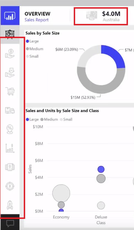Select Large in Sales by Sale Size legend
Viewport: 134px width, 230px height.
pyautogui.click(x=32, y=41)
